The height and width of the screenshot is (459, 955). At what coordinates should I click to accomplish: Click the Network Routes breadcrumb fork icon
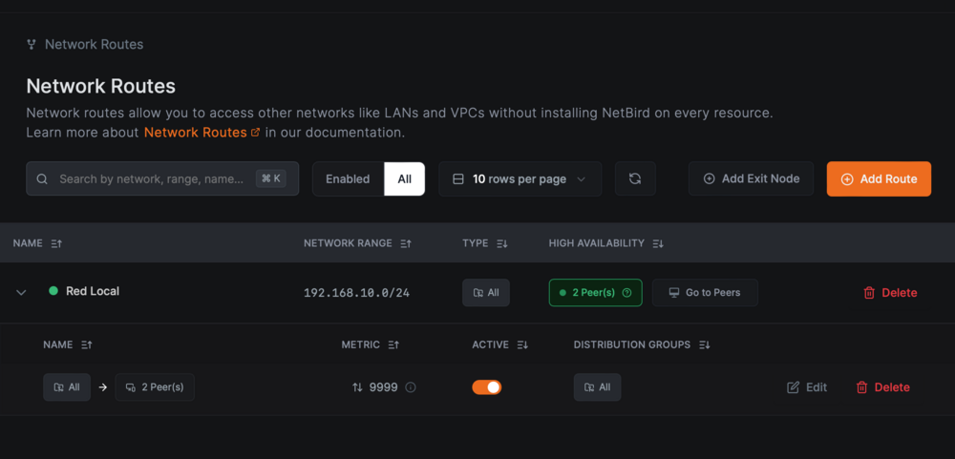(x=32, y=45)
